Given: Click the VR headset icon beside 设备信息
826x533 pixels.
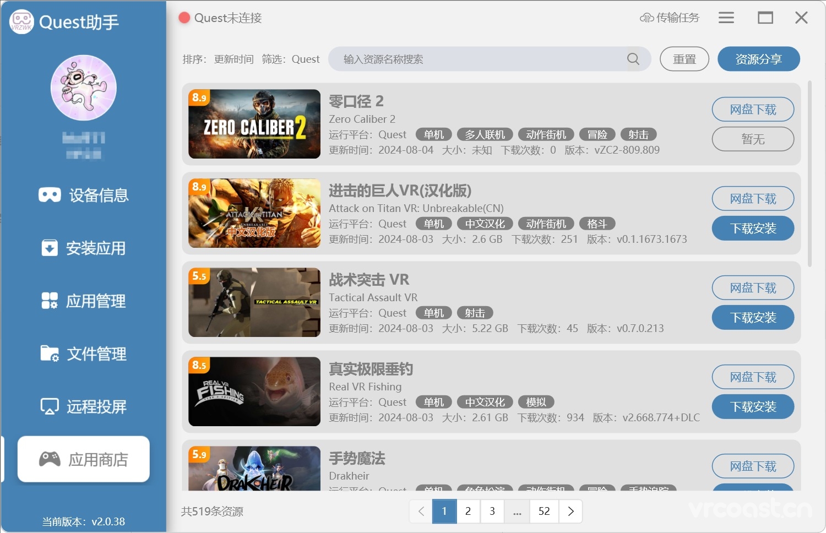Looking at the screenshot, I should pyautogui.click(x=50, y=195).
